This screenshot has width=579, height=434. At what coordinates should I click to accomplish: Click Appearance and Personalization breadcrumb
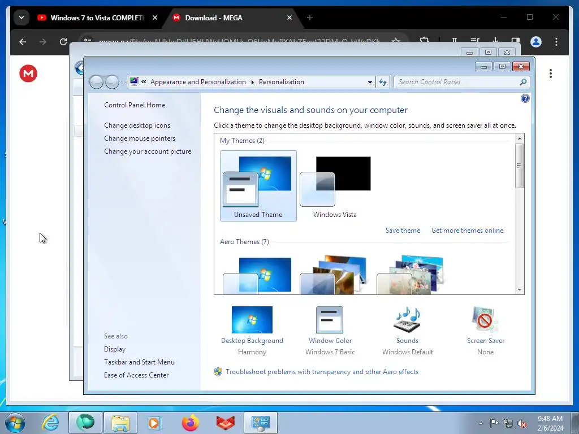click(x=198, y=82)
